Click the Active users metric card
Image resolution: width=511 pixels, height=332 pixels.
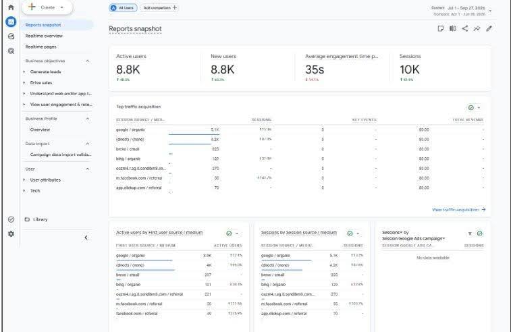pos(155,67)
